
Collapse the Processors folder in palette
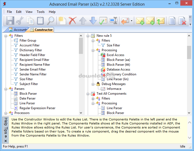point(6,113)
